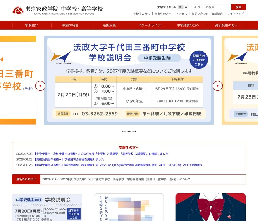
Task: Advance carousel with right arrow button
Action: point(217,86)
